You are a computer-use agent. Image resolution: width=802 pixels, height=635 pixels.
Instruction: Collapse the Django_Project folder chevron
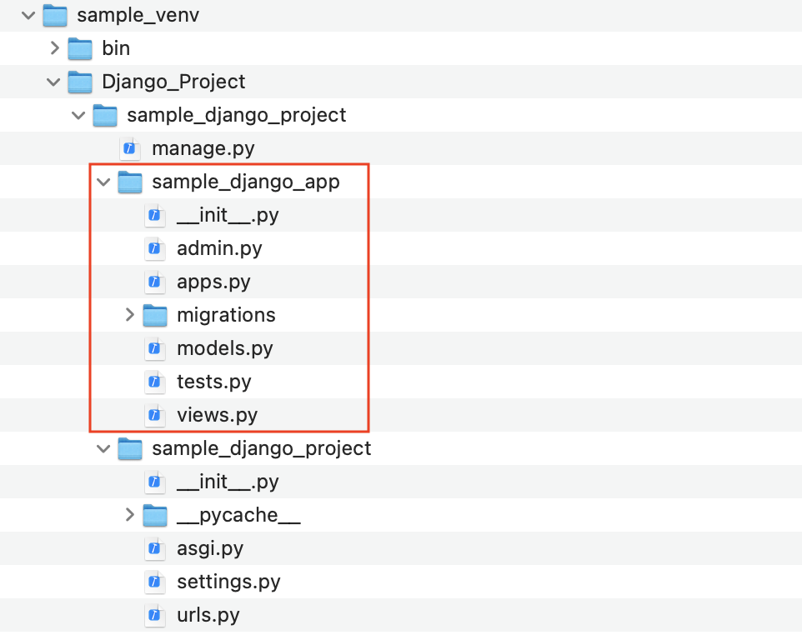point(53,82)
